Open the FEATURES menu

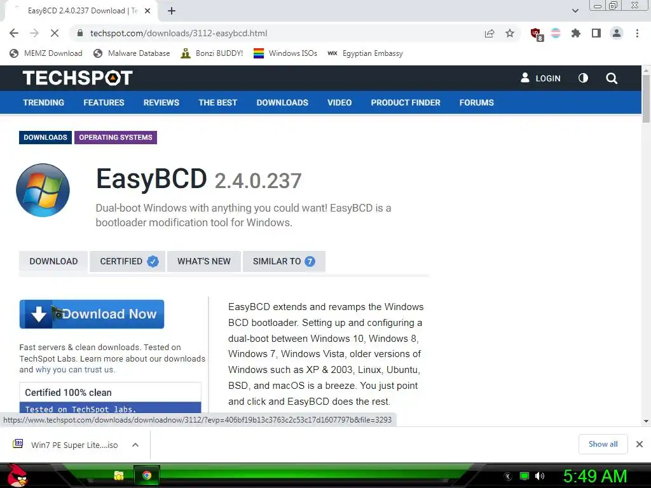104,102
